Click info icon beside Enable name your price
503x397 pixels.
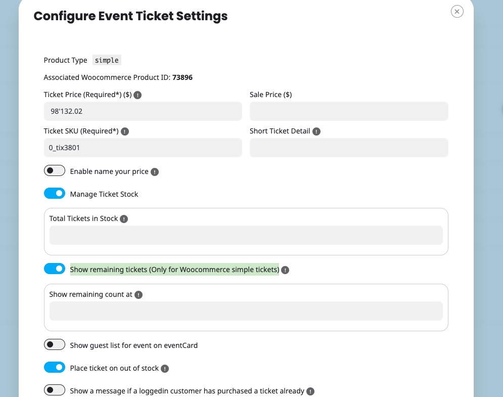coord(155,172)
